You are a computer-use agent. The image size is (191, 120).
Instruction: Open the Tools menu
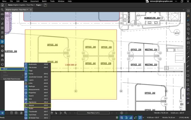coord(52,1)
